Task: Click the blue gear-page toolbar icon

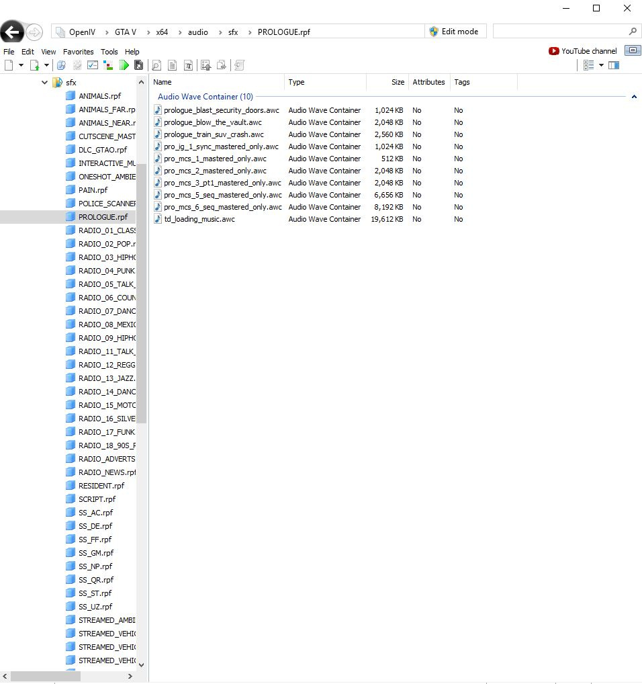Action: pos(62,65)
